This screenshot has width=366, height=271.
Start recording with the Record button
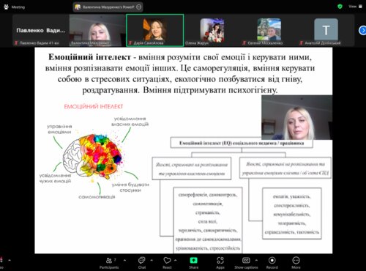(272, 263)
